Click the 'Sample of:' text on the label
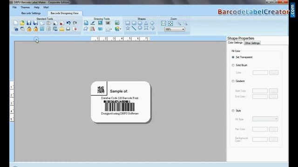 coord(119,91)
